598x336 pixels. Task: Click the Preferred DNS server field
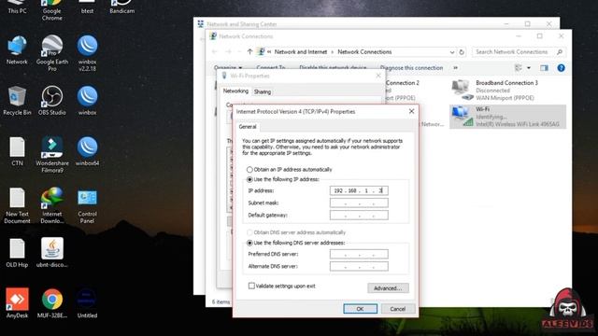[x=359, y=254]
